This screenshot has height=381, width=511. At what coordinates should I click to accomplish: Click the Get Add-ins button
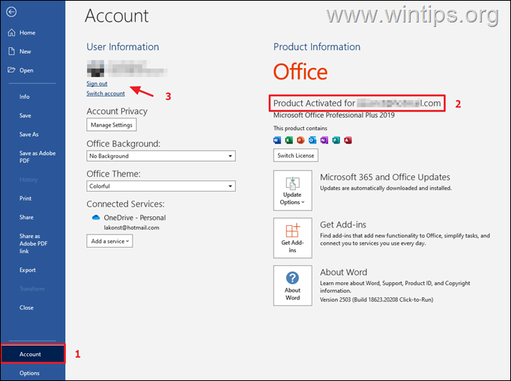293,238
